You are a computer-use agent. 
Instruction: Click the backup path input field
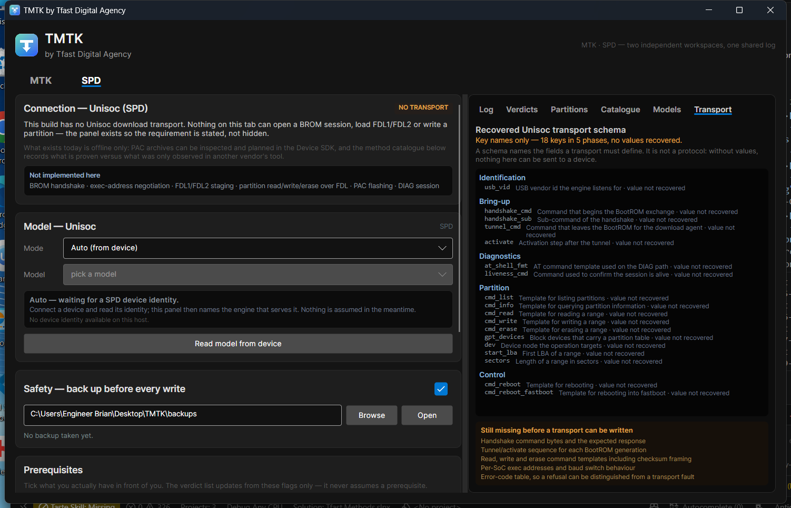click(183, 415)
